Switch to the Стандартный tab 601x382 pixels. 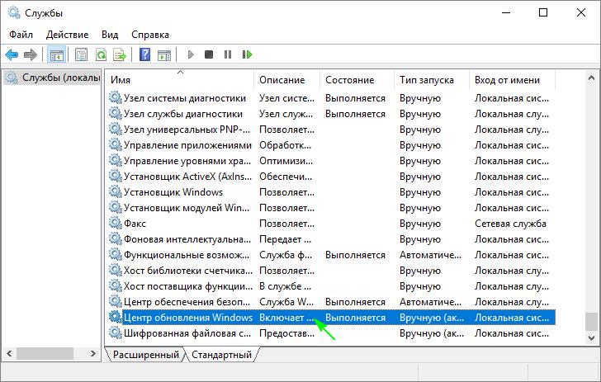tap(221, 355)
